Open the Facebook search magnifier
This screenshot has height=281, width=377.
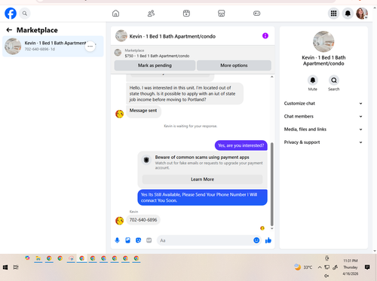(x=25, y=14)
